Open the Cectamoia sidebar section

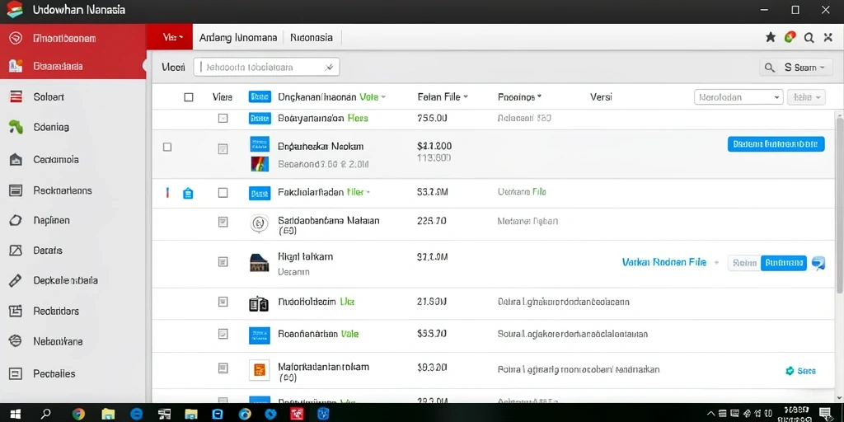click(x=55, y=159)
